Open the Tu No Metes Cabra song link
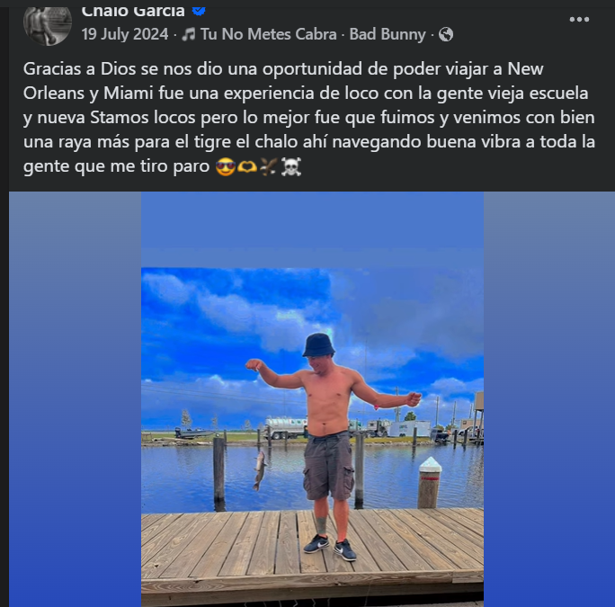 pyautogui.click(x=268, y=34)
